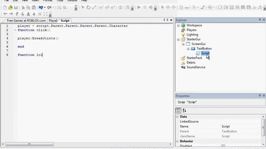Click the left-curving arrow in second toolbar row
The height and width of the screenshot is (149, 266).
(x=5, y=14)
